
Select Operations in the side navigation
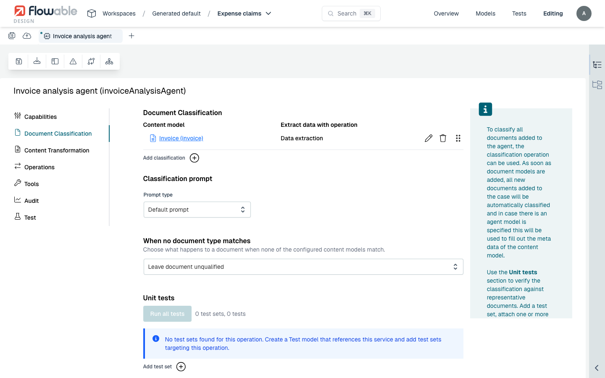(x=39, y=167)
